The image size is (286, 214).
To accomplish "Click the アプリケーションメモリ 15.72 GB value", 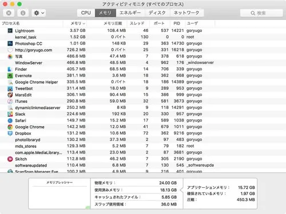I will 247,187.
